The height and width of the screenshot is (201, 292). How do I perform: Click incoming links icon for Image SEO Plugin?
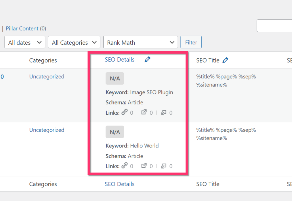tap(164, 112)
